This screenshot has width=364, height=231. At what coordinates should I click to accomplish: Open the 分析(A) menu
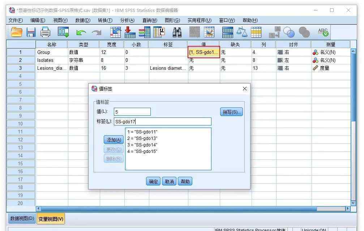(127, 21)
